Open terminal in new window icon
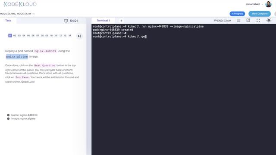 pos(248,21)
